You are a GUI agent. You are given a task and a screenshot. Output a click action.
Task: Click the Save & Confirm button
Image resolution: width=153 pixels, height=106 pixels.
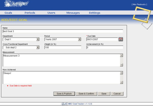point(86,94)
